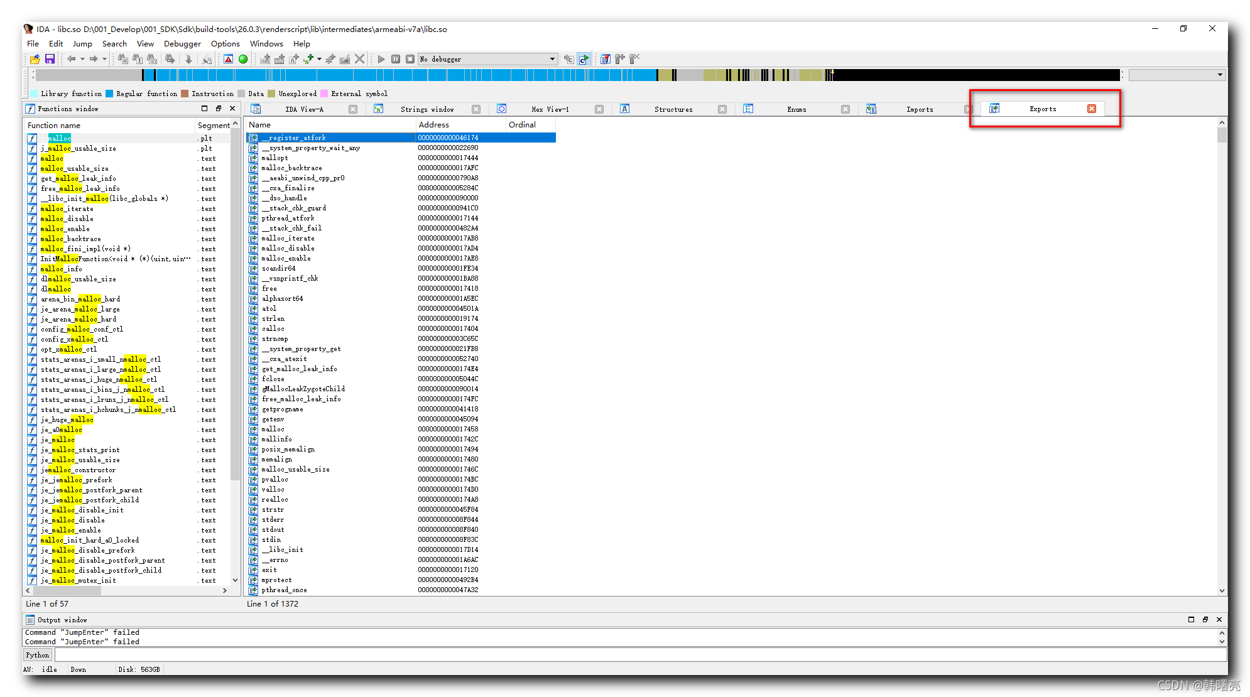The height and width of the screenshot is (697, 1250).
Task: Close the Strings window tab
Action: tap(476, 109)
